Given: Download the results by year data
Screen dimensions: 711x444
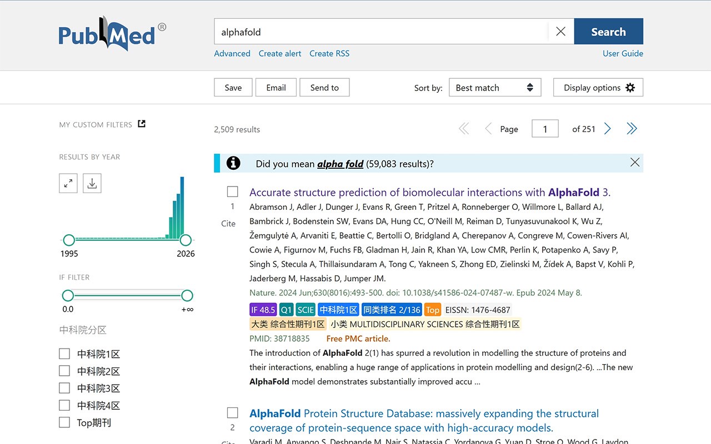Looking at the screenshot, I should coord(92,183).
